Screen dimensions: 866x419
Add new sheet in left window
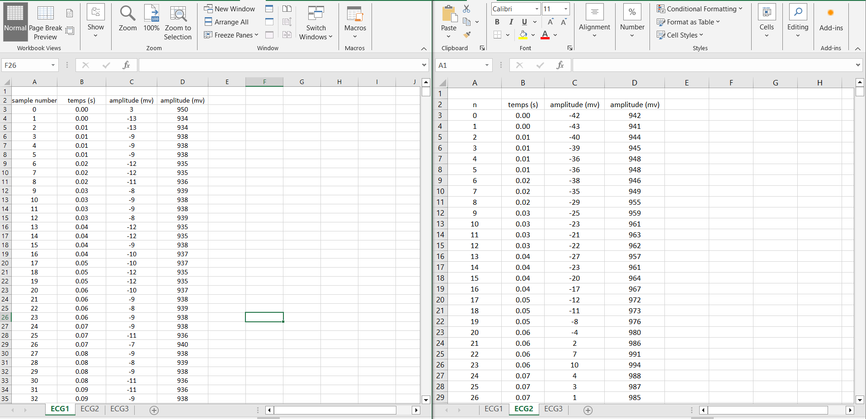tap(154, 410)
